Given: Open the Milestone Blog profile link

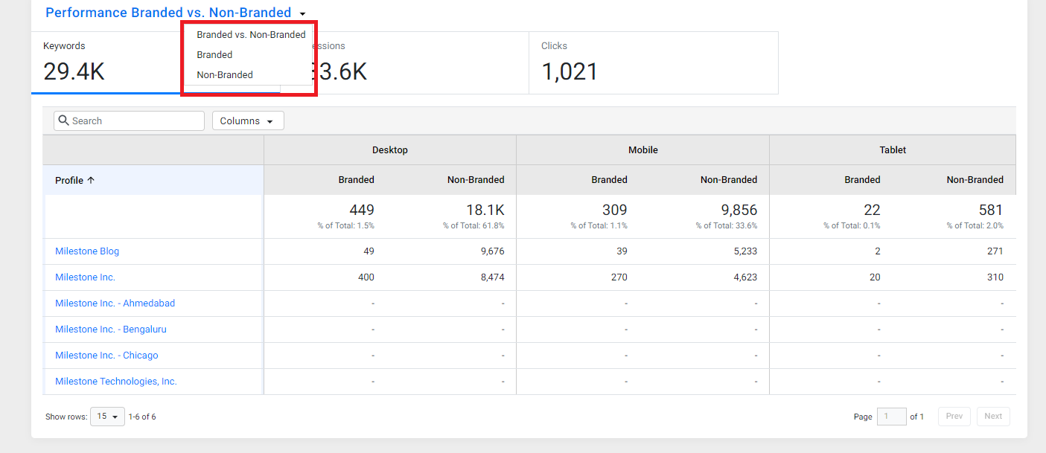Looking at the screenshot, I should pyautogui.click(x=87, y=251).
